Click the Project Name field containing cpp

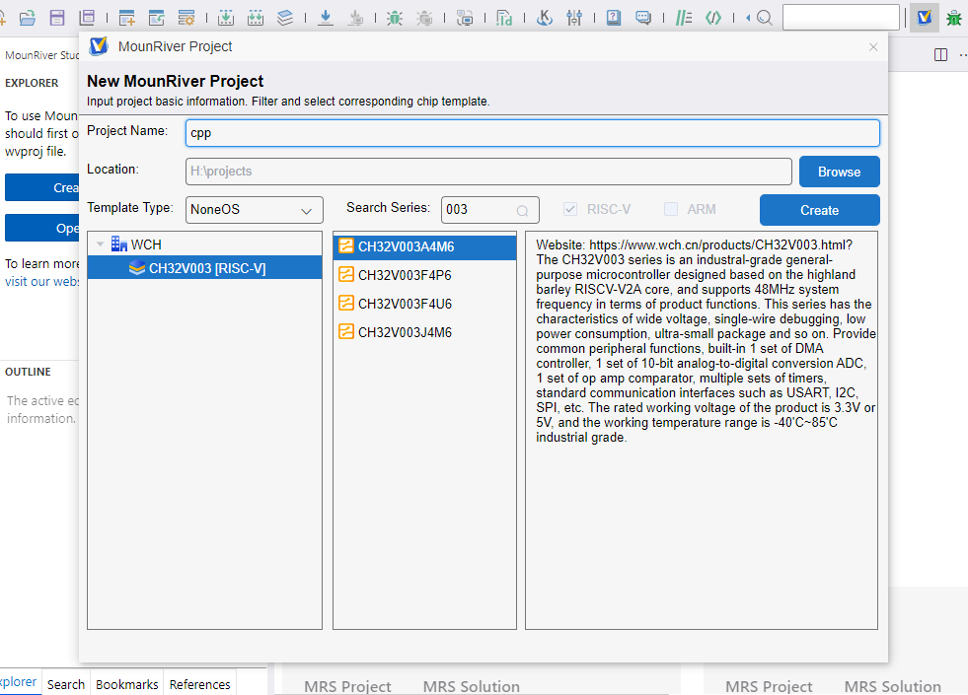532,132
